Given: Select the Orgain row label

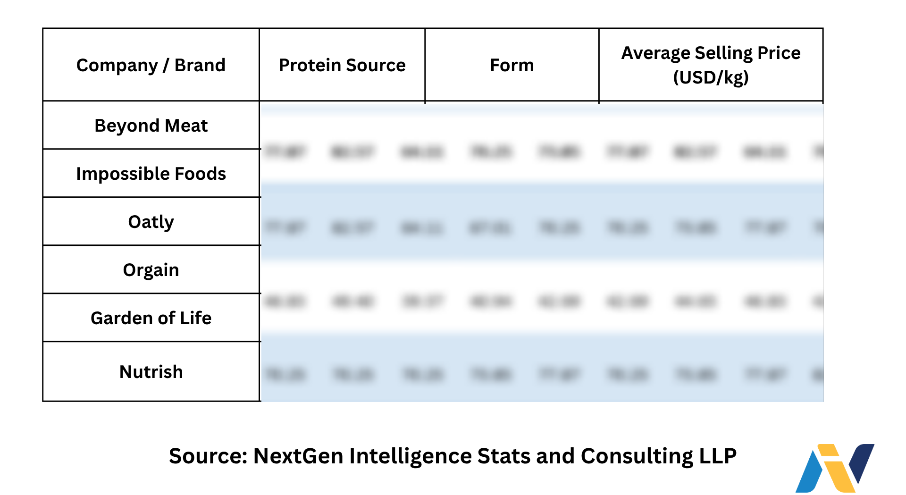Looking at the screenshot, I should [151, 269].
